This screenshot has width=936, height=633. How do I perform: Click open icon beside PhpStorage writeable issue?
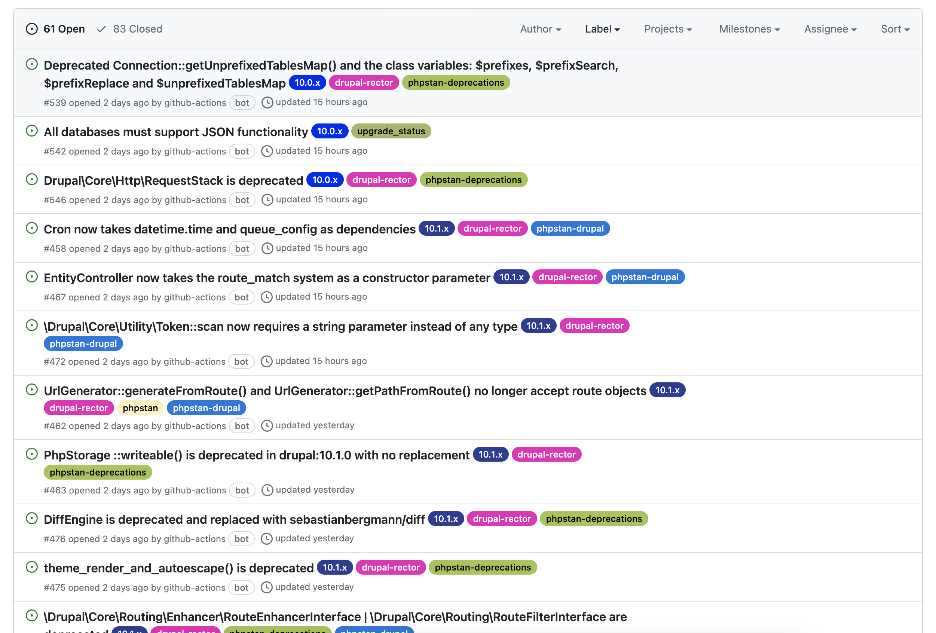tap(31, 454)
